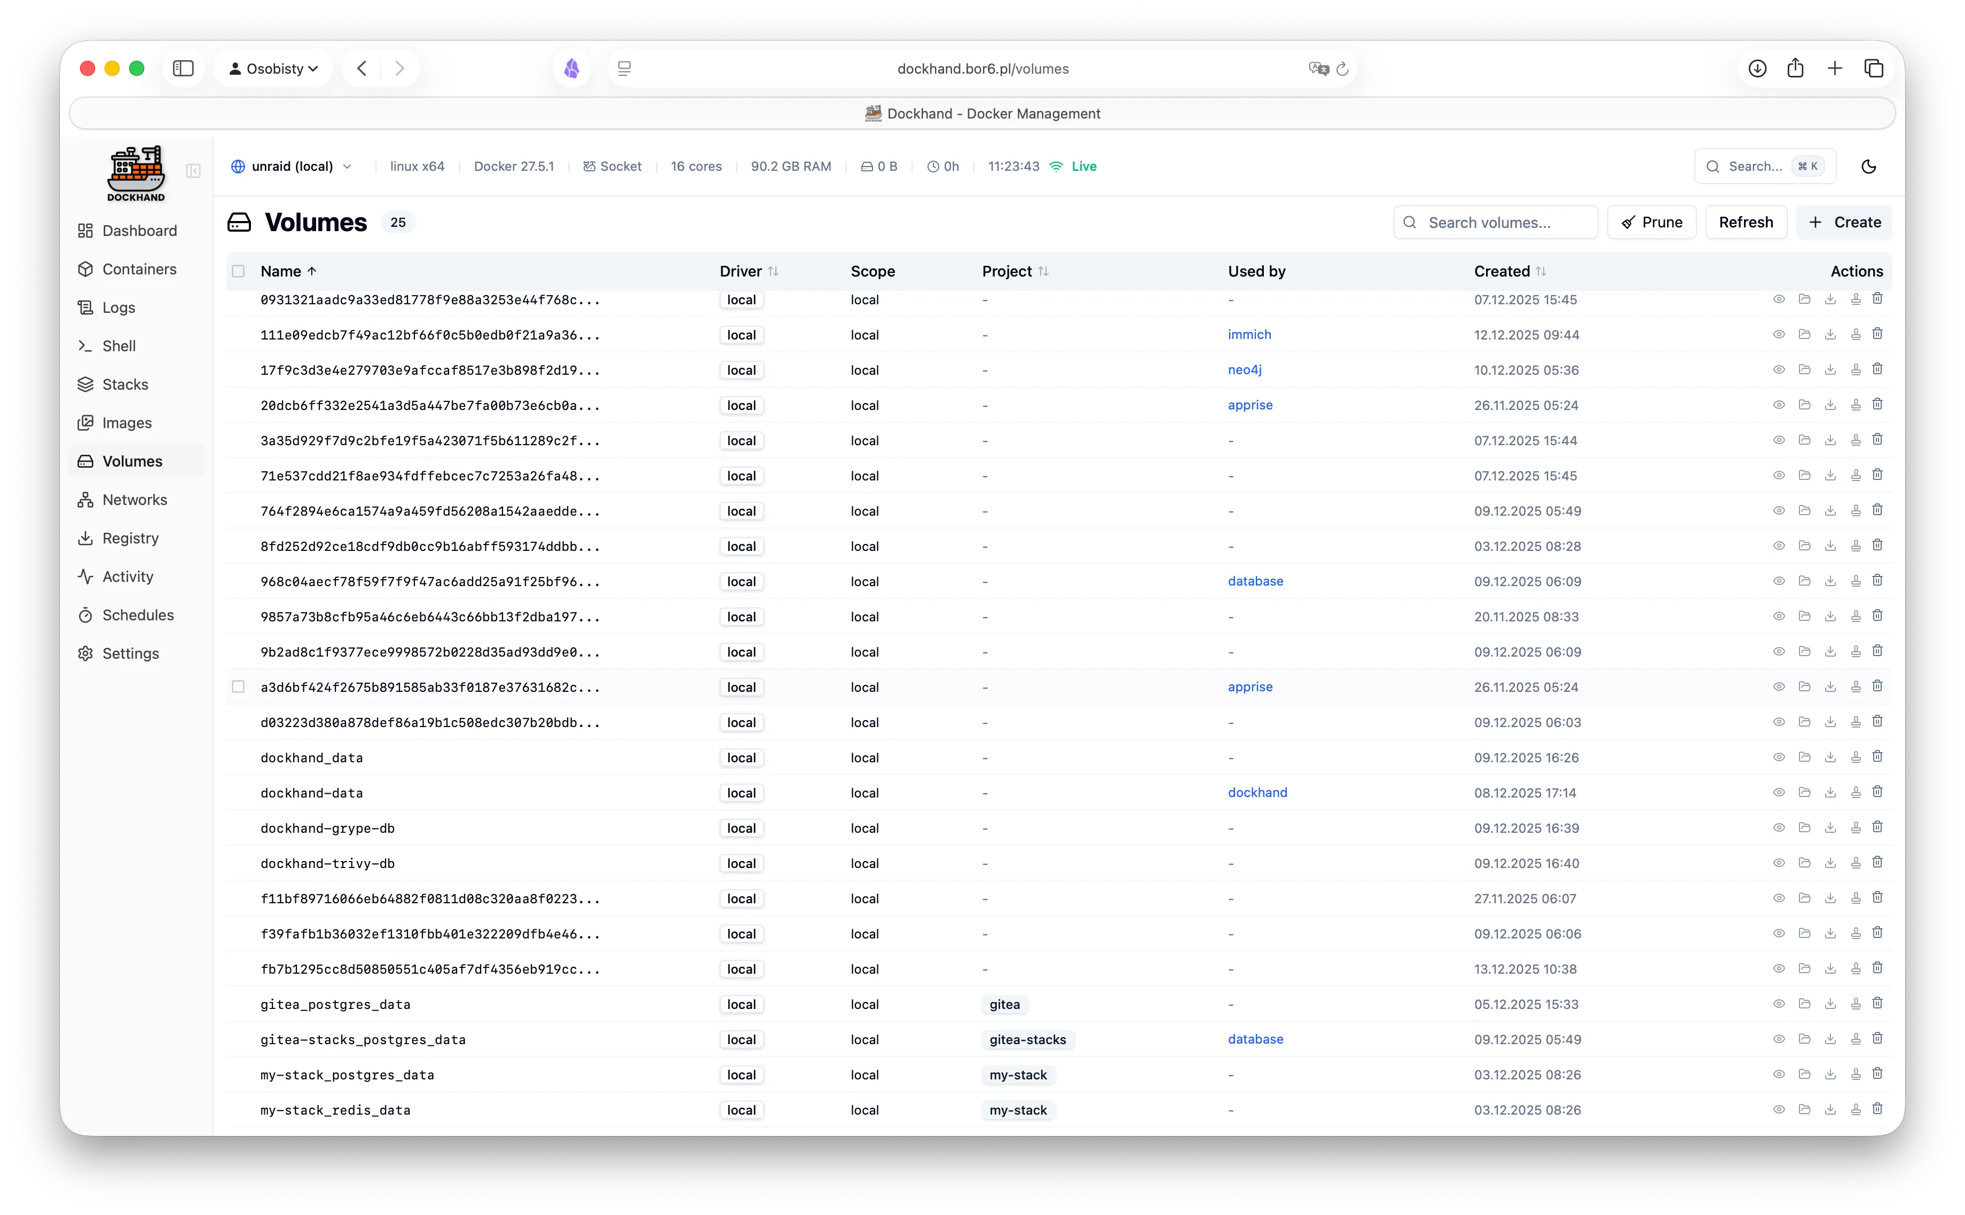
Task: Tick the checkbox next to volume a3d6bf424f...
Action: point(239,687)
